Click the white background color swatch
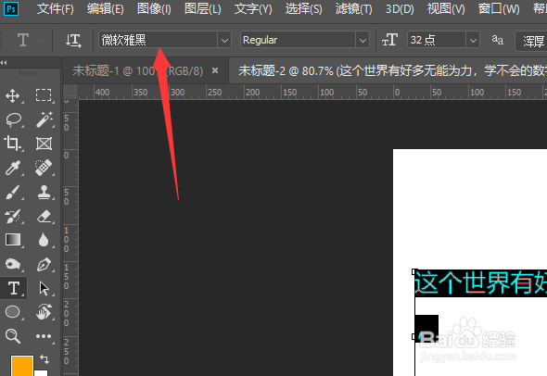 tap(41, 373)
